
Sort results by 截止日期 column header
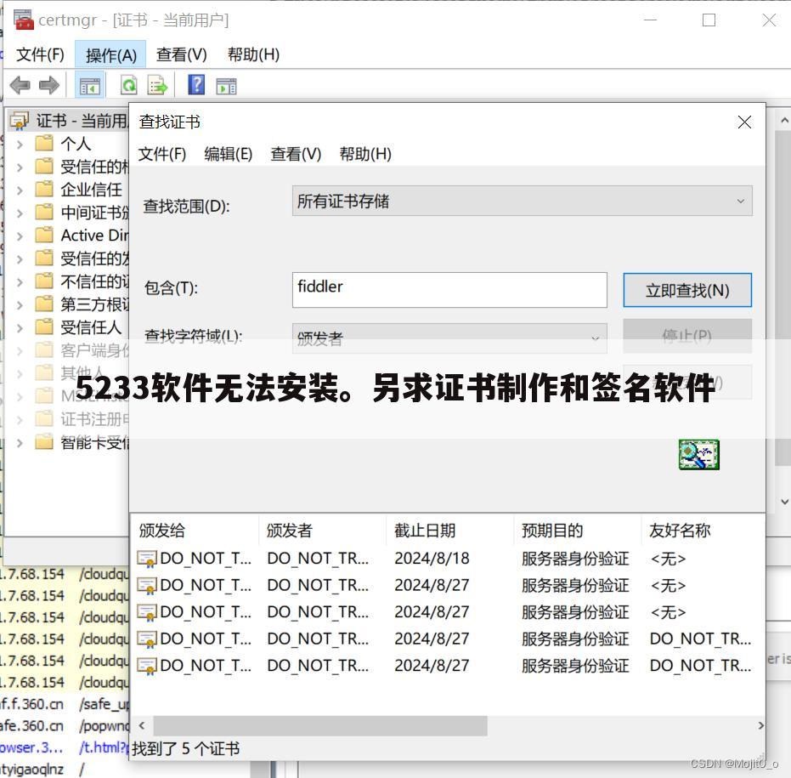449,530
